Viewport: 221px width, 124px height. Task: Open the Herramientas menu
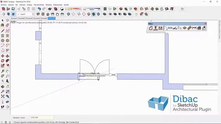(39, 5)
